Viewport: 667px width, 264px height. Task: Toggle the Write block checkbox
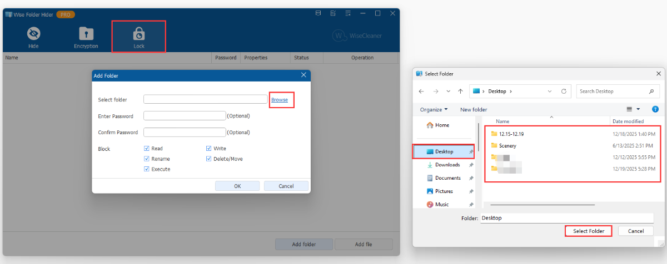(209, 149)
